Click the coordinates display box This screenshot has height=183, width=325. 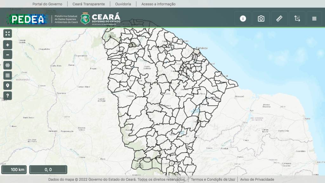click(x=48, y=170)
